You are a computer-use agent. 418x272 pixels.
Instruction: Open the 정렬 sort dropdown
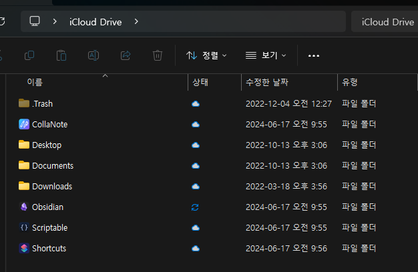[x=206, y=55]
